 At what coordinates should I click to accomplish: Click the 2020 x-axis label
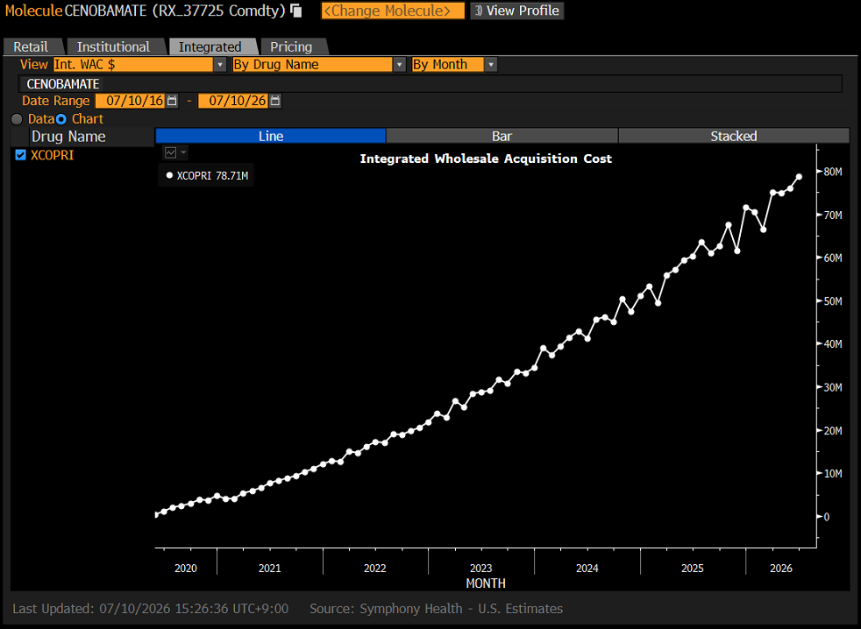(186, 568)
